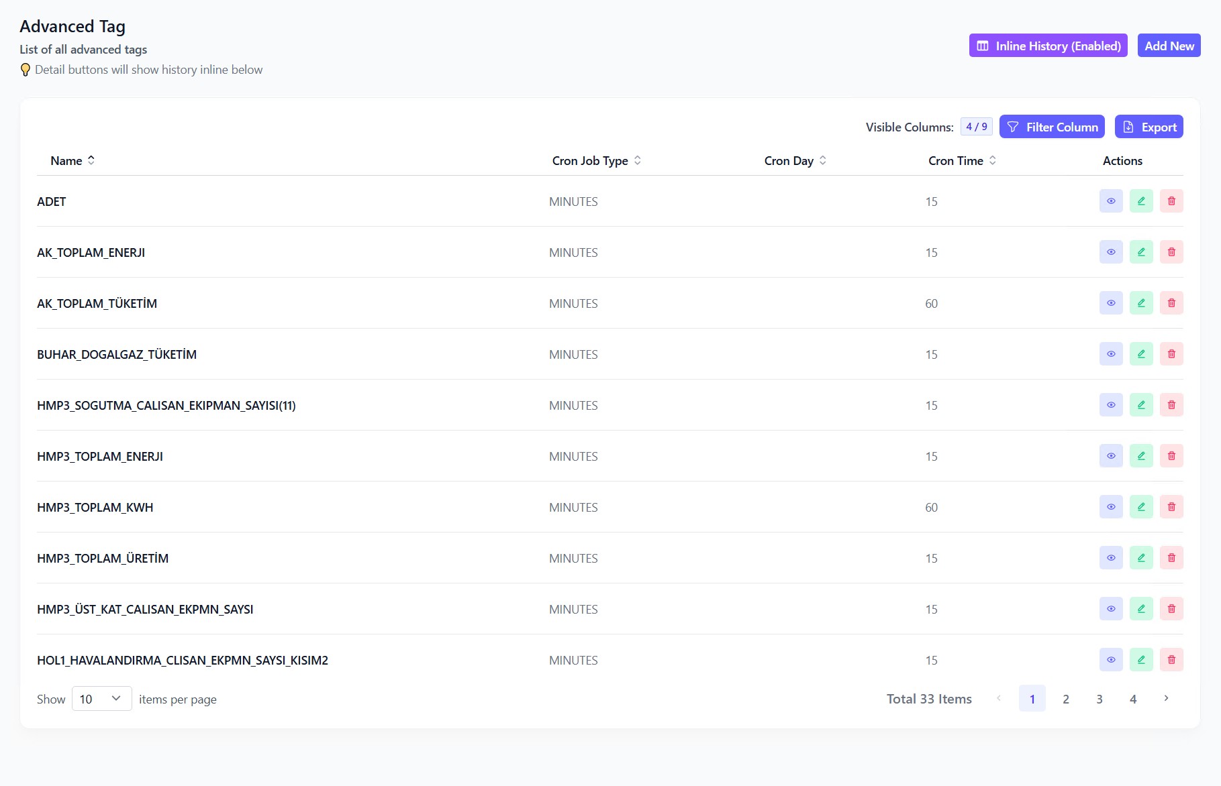Toggle the Inline History (Enabled) button

(1048, 46)
